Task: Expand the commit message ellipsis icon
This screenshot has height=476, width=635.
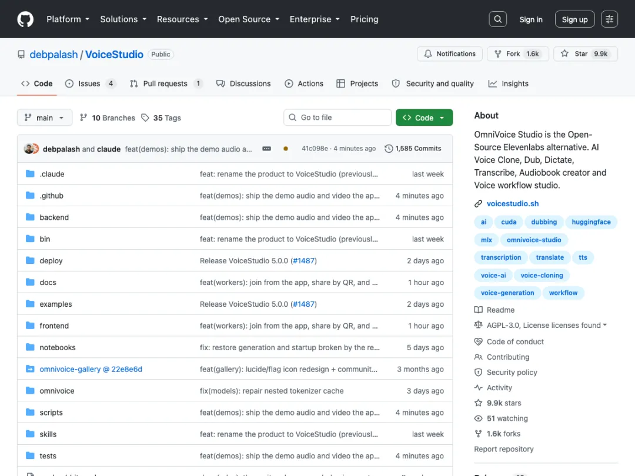Action: (266, 149)
